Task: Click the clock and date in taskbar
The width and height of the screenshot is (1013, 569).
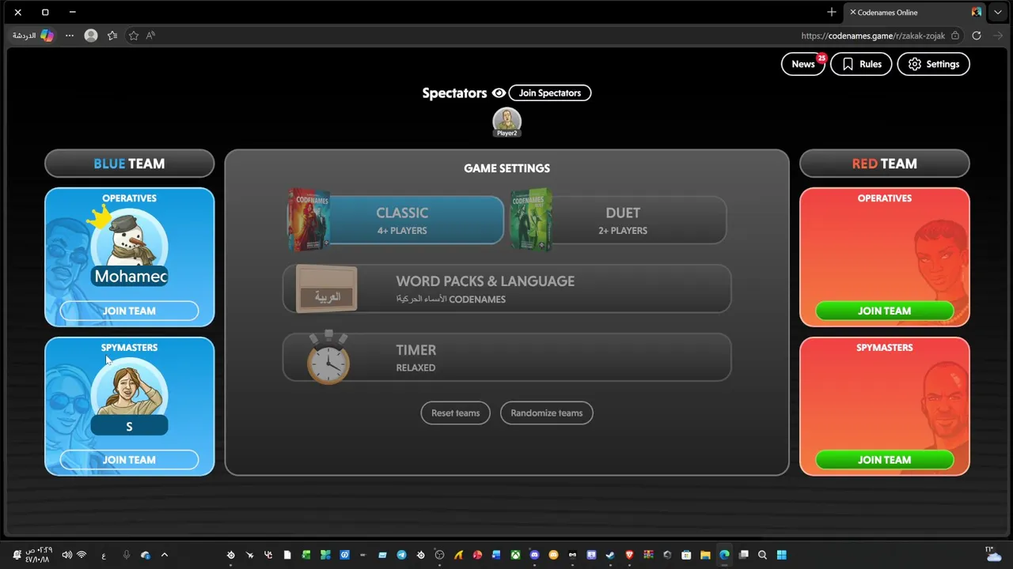Action: point(37,555)
